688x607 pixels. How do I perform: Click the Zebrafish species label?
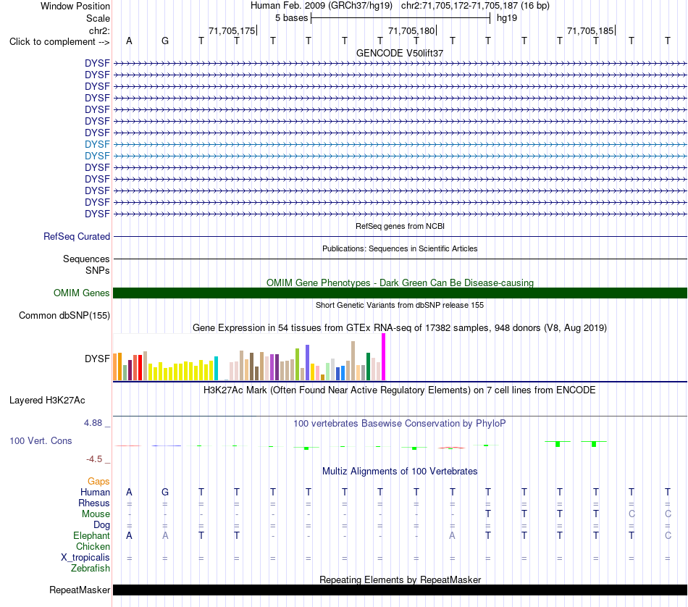click(91, 568)
